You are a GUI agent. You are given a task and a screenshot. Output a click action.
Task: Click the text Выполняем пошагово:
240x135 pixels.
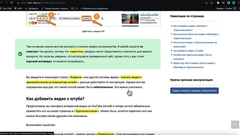pos(41,125)
